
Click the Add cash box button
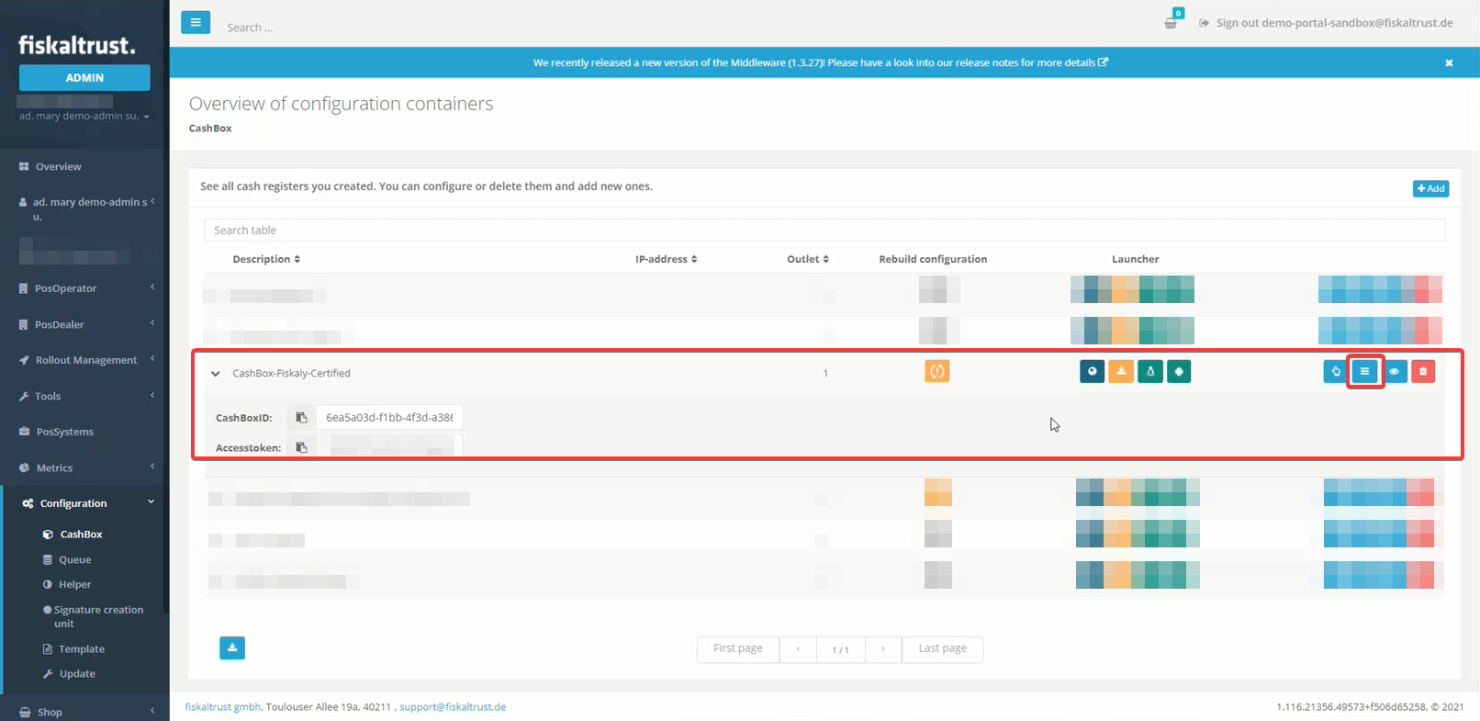[1430, 188]
